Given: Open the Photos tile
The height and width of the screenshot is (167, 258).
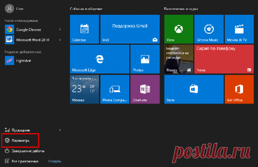Looking at the screenshot, I should (145, 59).
